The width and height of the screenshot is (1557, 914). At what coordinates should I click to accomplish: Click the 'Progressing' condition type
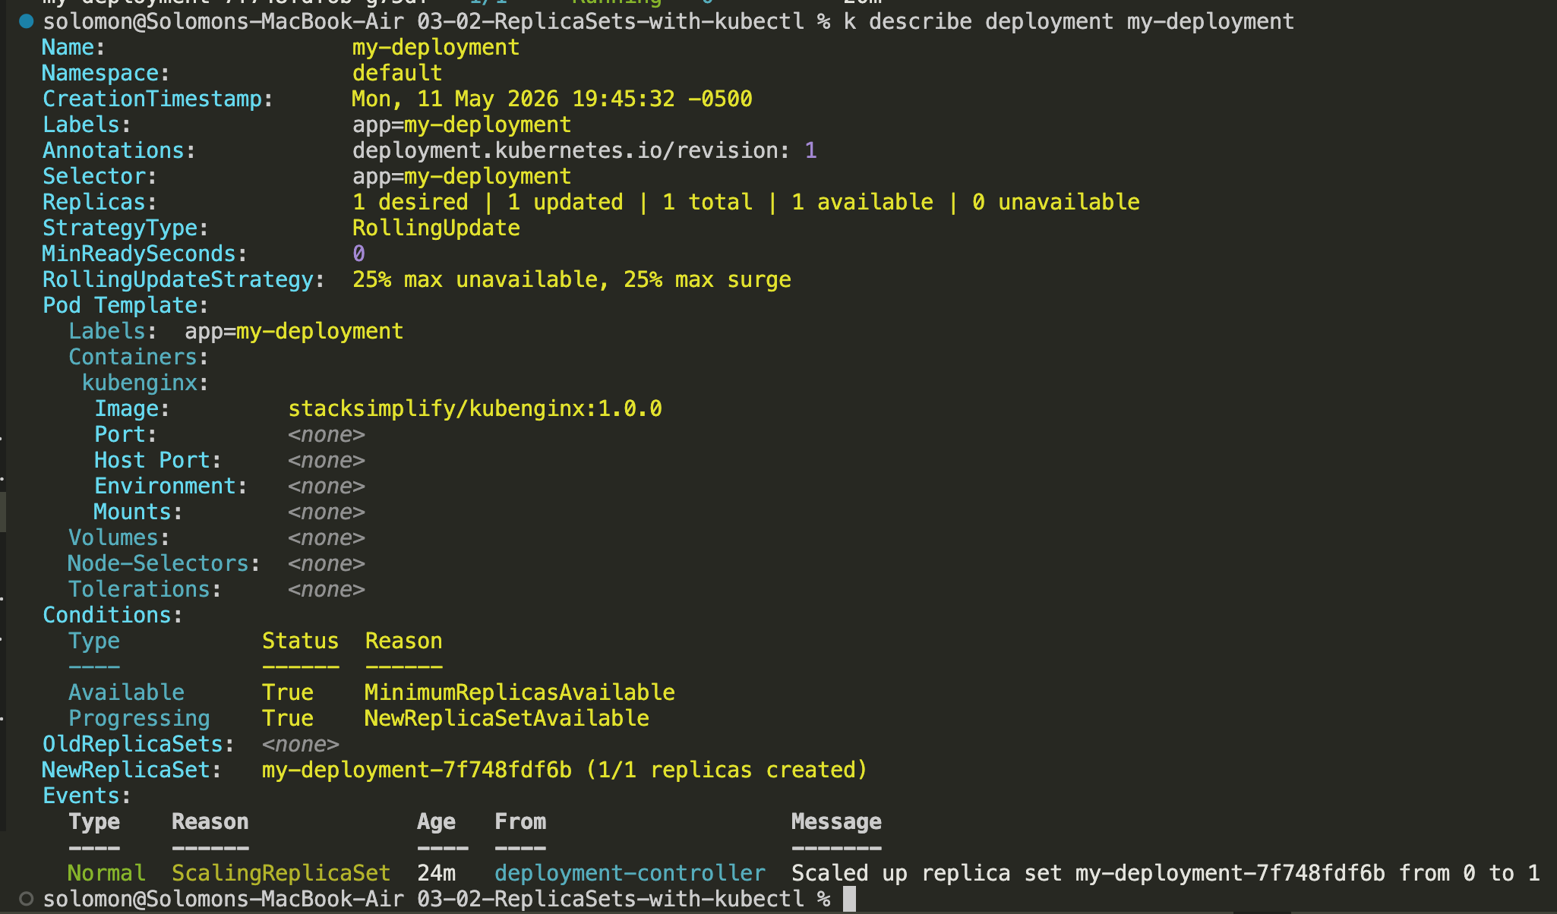point(139,718)
